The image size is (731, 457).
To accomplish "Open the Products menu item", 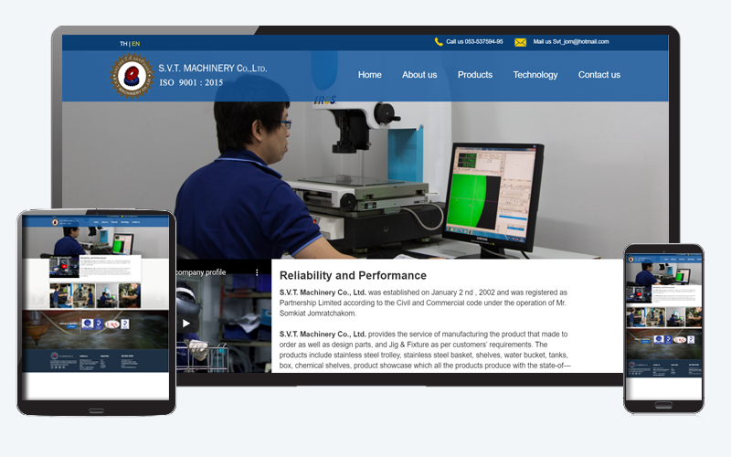I will click(475, 75).
